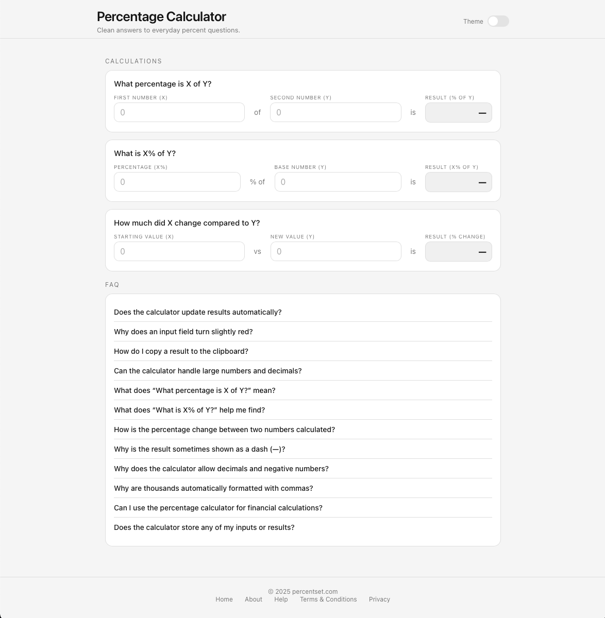Expand 'Does the calculator store any of my inputs or results?'
Screen dimensions: 605x618
(x=204, y=527)
